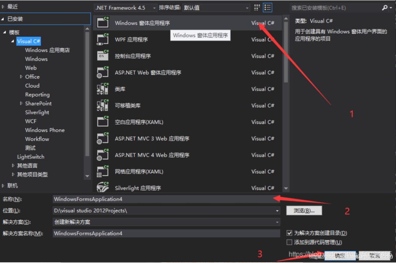This screenshot has width=396, height=263.
Task: Click the search magnifier icon
Action: pos(385,8)
